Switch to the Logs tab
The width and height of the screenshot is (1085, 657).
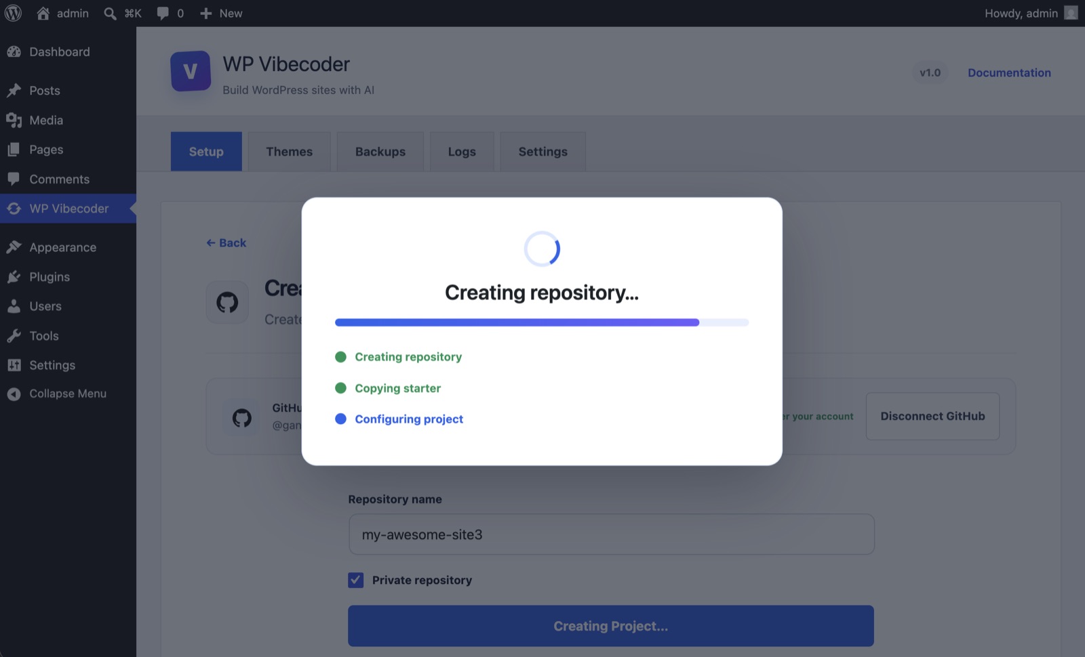pyautogui.click(x=462, y=152)
